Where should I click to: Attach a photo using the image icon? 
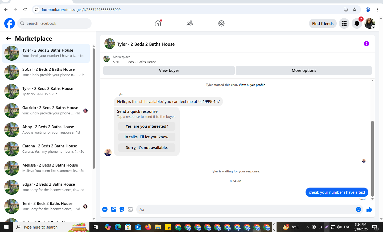(x=113, y=209)
